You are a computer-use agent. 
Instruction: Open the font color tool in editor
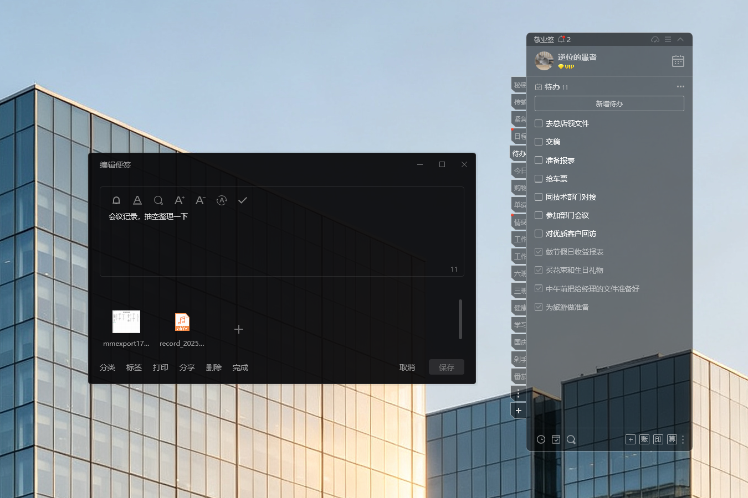[137, 200]
